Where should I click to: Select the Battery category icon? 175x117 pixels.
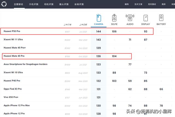coord(161,18)
